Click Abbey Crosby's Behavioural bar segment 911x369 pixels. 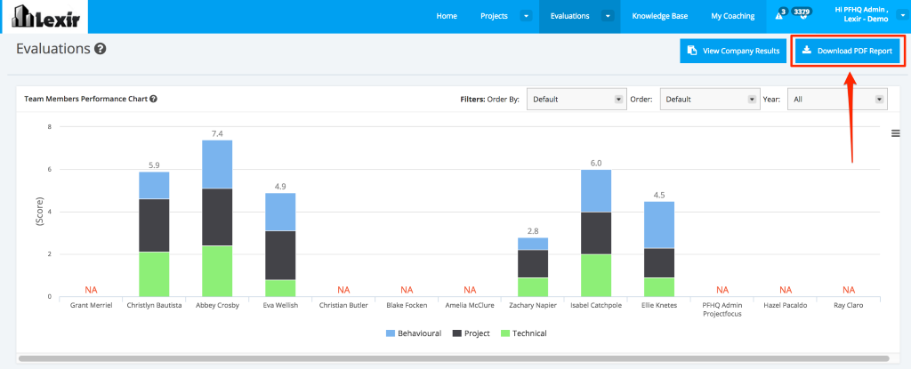click(217, 164)
